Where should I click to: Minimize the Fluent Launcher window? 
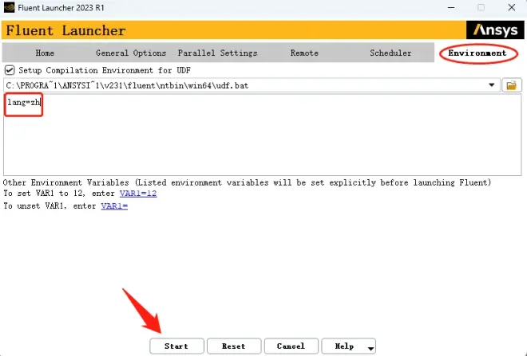451,7
